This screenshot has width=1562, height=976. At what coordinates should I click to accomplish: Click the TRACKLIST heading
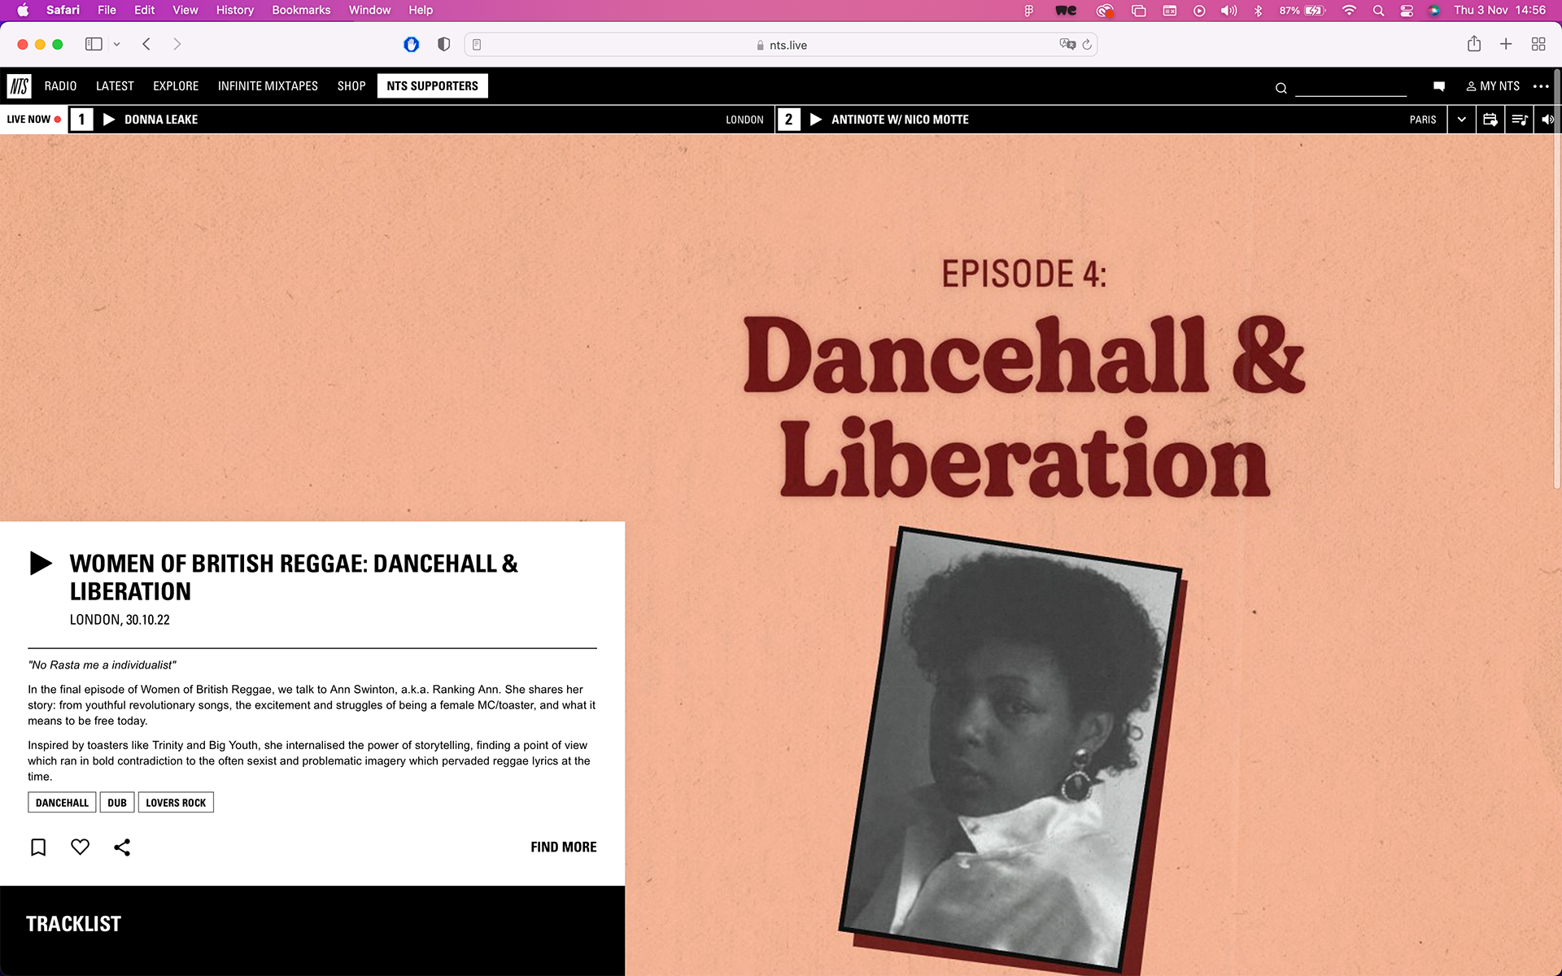(x=73, y=924)
